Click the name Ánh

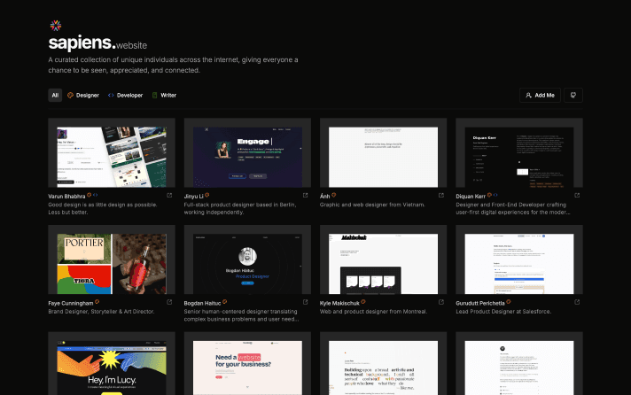coord(324,197)
